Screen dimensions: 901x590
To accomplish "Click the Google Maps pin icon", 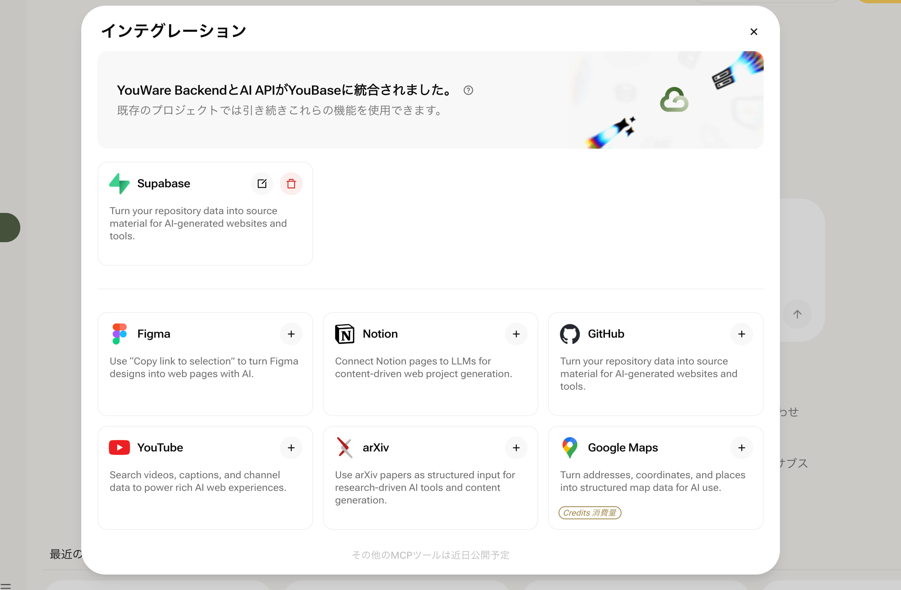I will [x=570, y=447].
